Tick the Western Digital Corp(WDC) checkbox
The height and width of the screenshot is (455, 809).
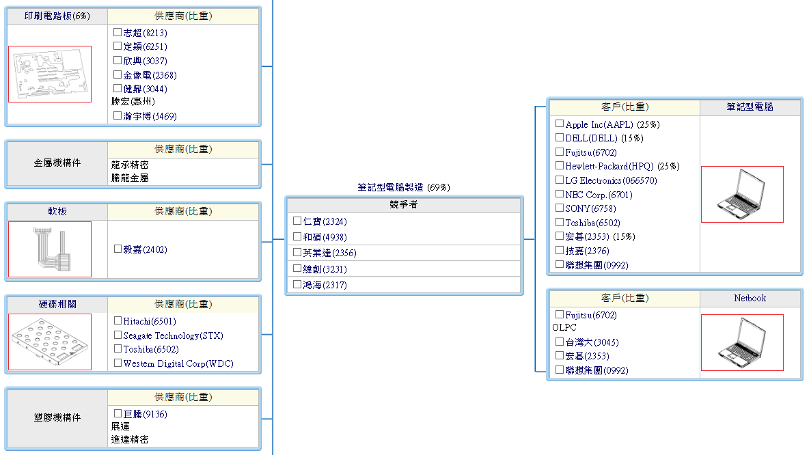click(x=118, y=363)
